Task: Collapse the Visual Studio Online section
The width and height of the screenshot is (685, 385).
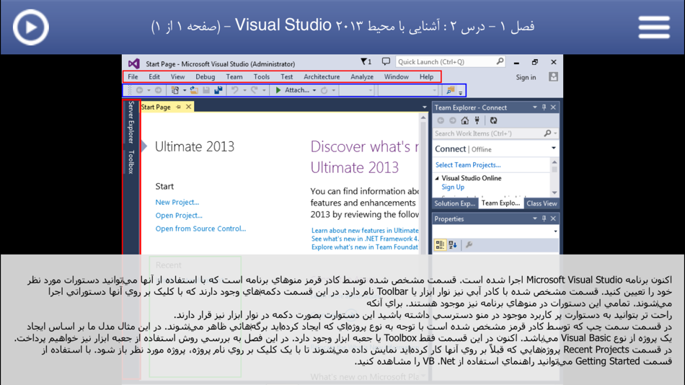Action: (437, 178)
